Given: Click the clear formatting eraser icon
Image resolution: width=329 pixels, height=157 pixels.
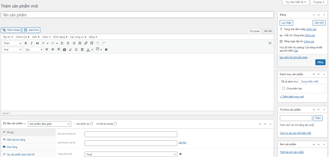Looking at the screenshot, I should (70, 50).
